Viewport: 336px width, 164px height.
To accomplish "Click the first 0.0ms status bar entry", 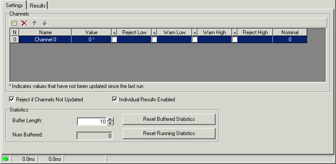I will pyautogui.click(x=24, y=159).
